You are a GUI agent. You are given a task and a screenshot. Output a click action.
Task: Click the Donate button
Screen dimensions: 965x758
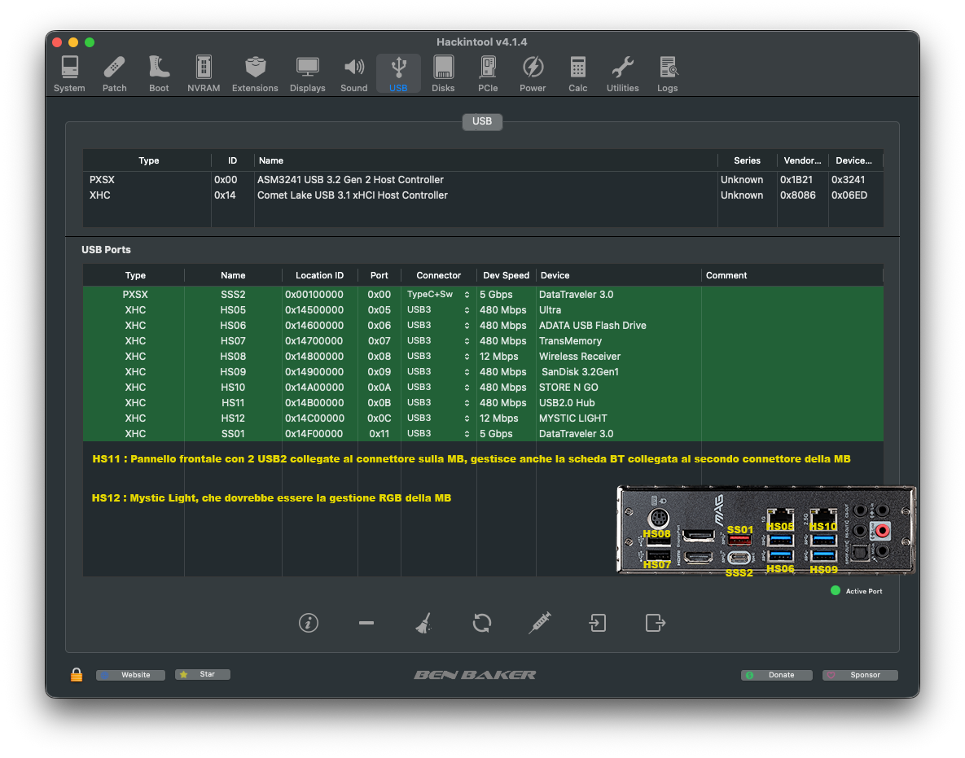coord(776,675)
